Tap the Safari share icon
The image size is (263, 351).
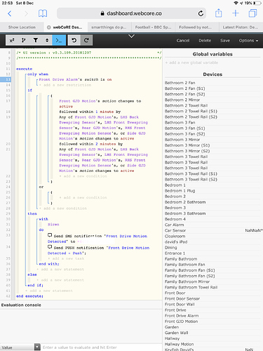point(218,13)
